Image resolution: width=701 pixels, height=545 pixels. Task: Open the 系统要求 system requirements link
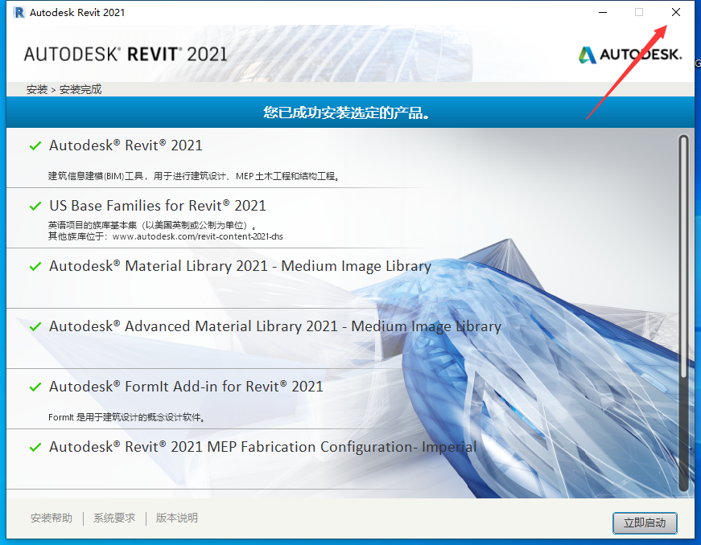(x=113, y=518)
